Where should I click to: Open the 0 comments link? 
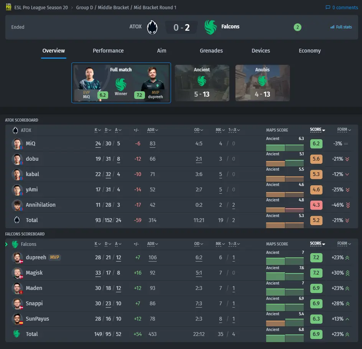pyautogui.click(x=342, y=7)
